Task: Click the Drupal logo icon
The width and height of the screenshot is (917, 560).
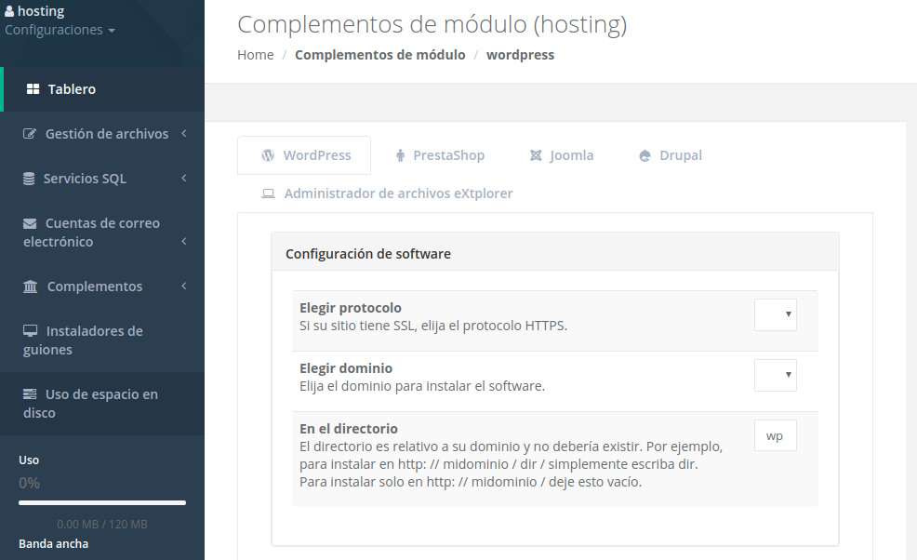Action: [x=645, y=155]
